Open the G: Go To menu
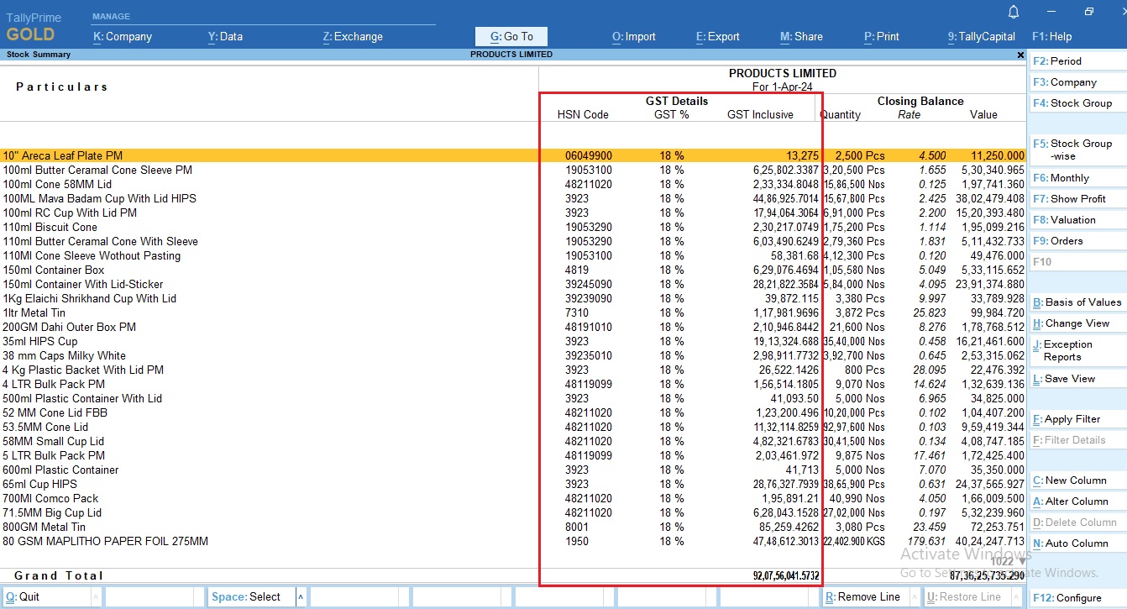The image size is (1127, 609). click(x=511, y=36)
